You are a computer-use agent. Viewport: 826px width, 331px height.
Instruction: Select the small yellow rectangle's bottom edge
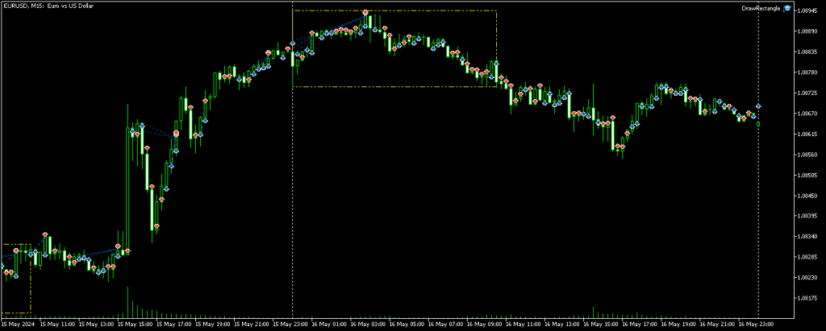click(16, 312)
